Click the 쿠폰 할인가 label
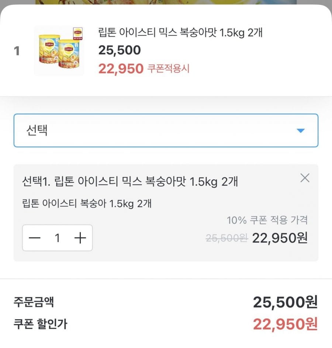 pyautogui.click(x=41, y=324)
